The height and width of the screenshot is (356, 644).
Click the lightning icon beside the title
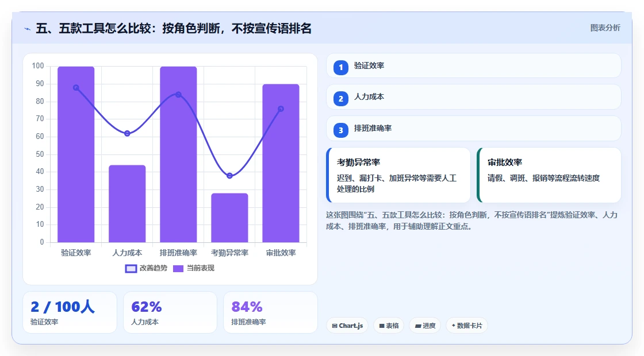[28, 29]
